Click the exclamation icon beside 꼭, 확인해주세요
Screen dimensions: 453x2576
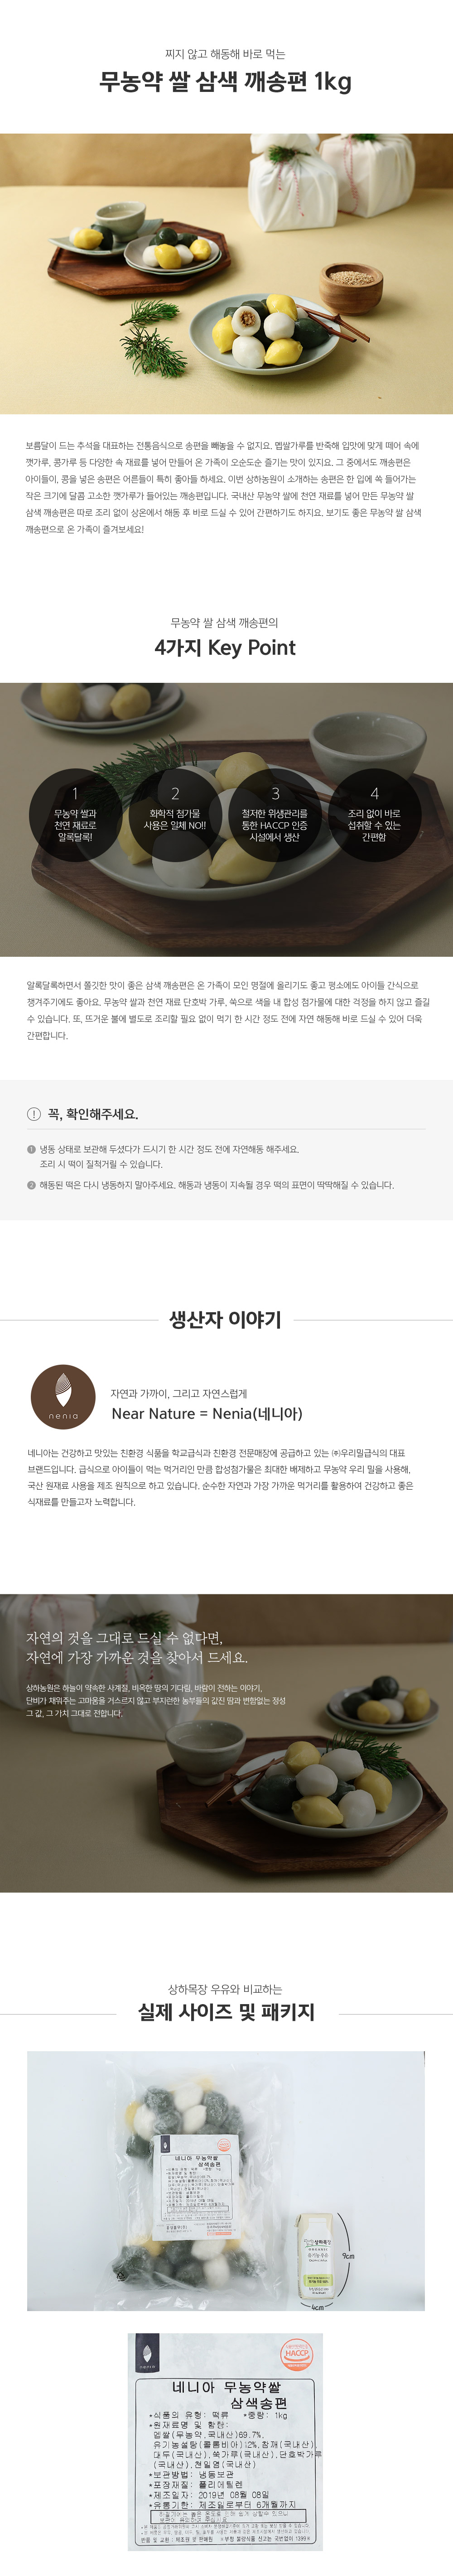[x=34, y=1114]
